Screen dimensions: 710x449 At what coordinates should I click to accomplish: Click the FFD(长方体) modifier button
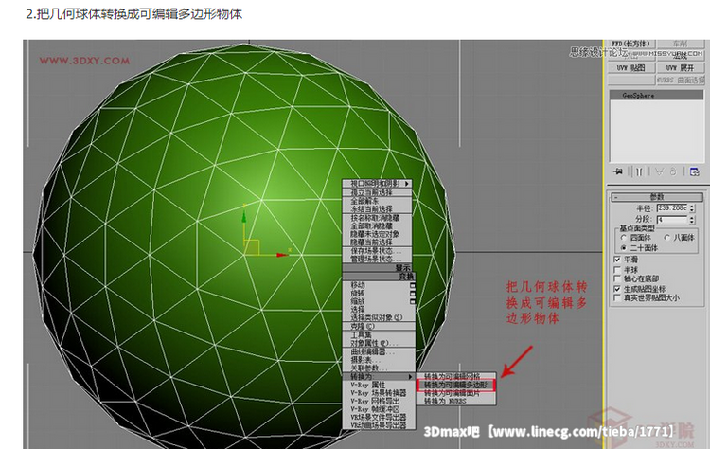click(x=631, y=44)
